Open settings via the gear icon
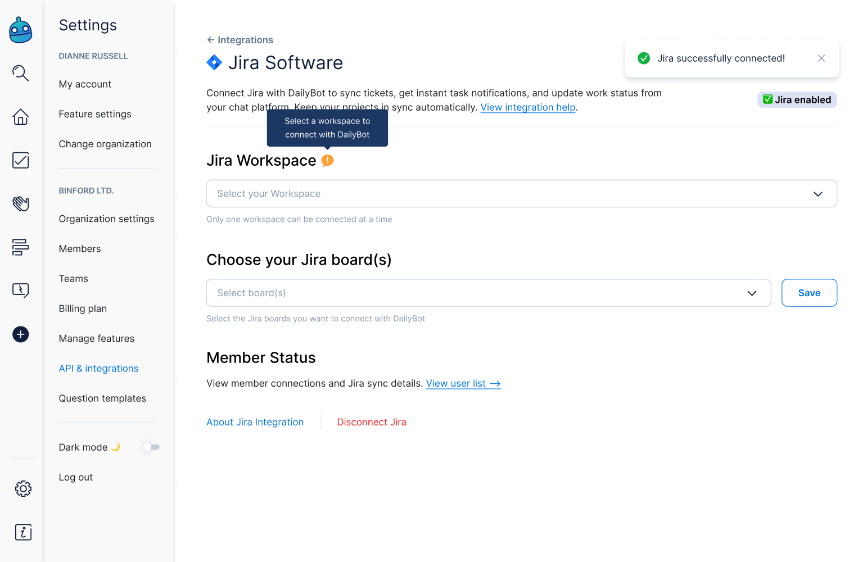The width and height of the screenshot is (867, 562). (x=23, y=488)
